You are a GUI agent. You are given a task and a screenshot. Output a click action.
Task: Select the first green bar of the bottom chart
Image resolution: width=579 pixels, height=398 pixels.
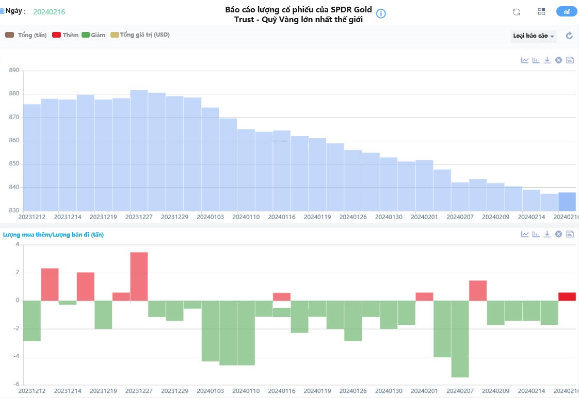point(32,321)
